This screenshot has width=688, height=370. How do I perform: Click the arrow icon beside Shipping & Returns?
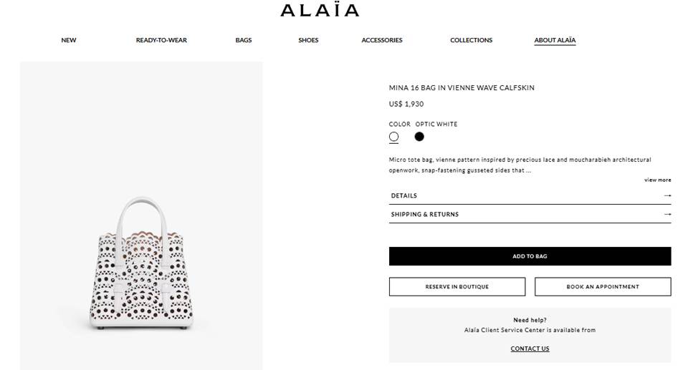[x=667, y=215]
